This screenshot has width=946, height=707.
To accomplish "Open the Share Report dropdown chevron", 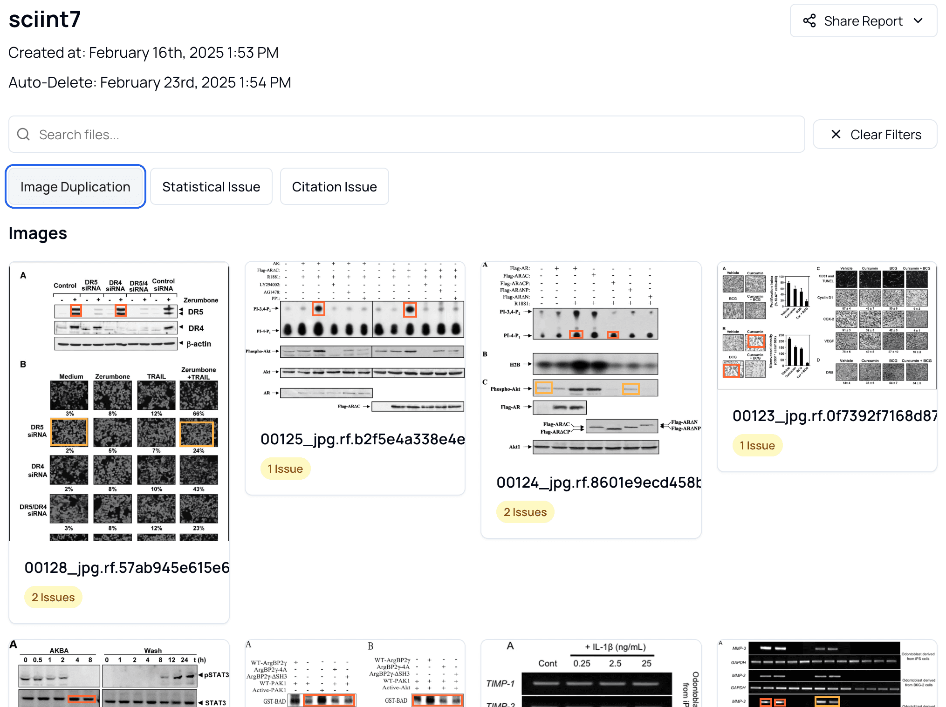I will [x=919, y=20].
